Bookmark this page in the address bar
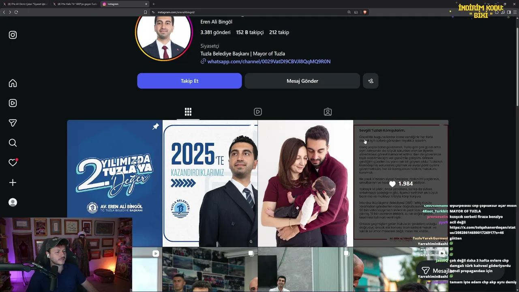 pos(146,12)
